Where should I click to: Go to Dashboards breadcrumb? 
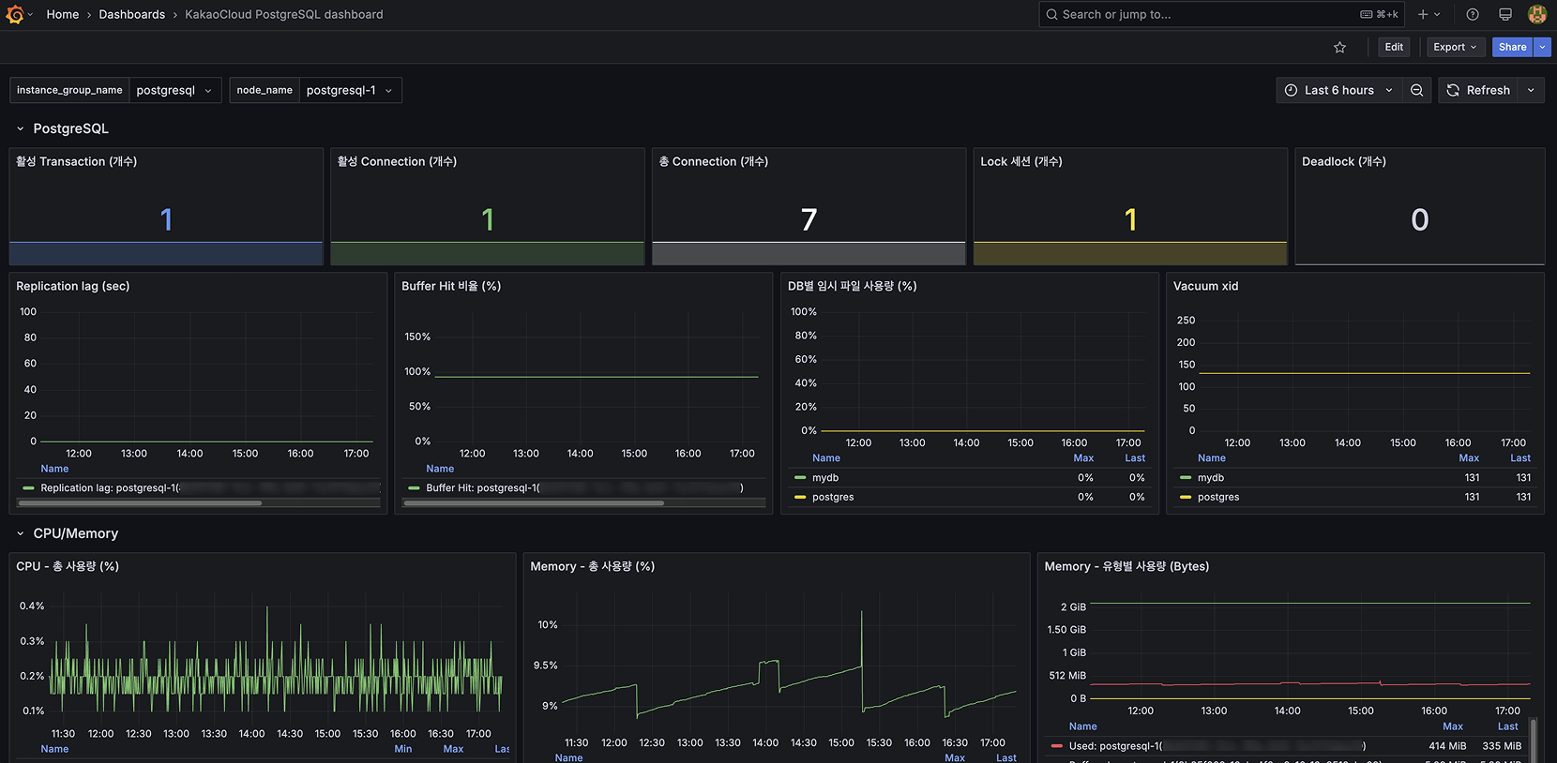(x=131, y=14)
